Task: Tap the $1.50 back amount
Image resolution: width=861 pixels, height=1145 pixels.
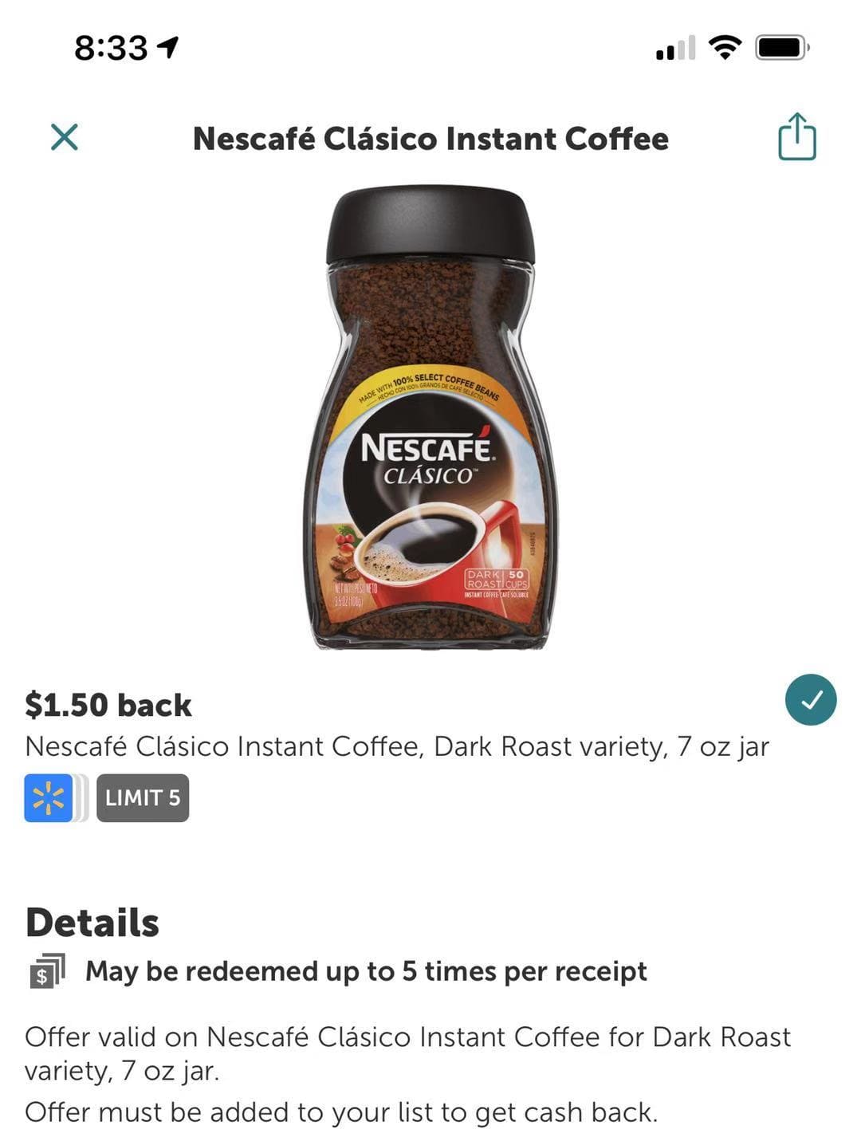Action: (x=108, y=705)
